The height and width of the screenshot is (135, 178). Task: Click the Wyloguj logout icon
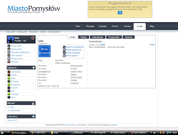[9, 62]
